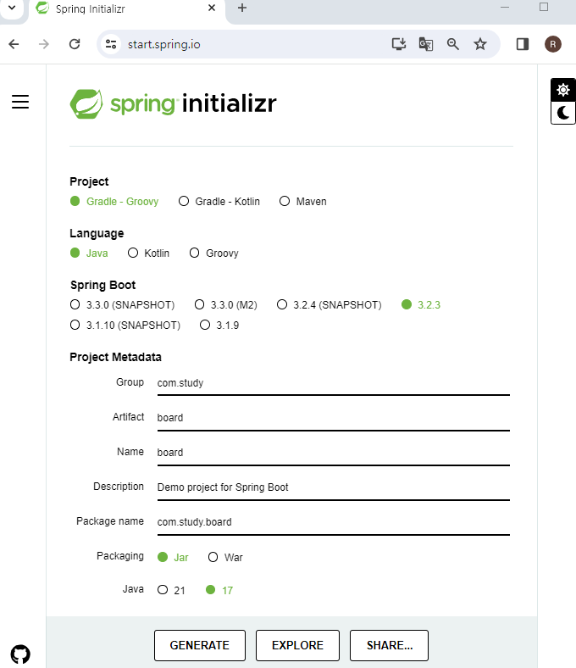Image resolution: width=576 pixels, height=668 pixels.
Task: Click the Spring Initializr logo
Action: 174,103
